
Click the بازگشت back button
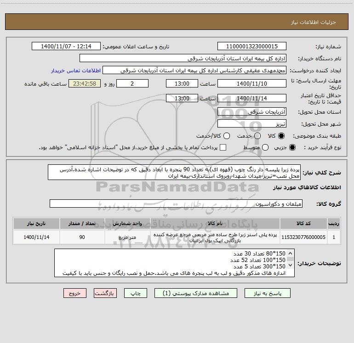105,293
